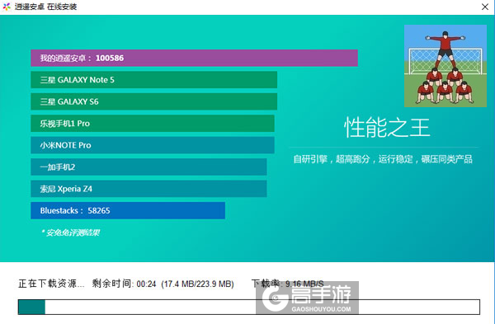Click the 性能之王 heading
The width and height of the screenshot is (495, 324).
tap(387, 128)
